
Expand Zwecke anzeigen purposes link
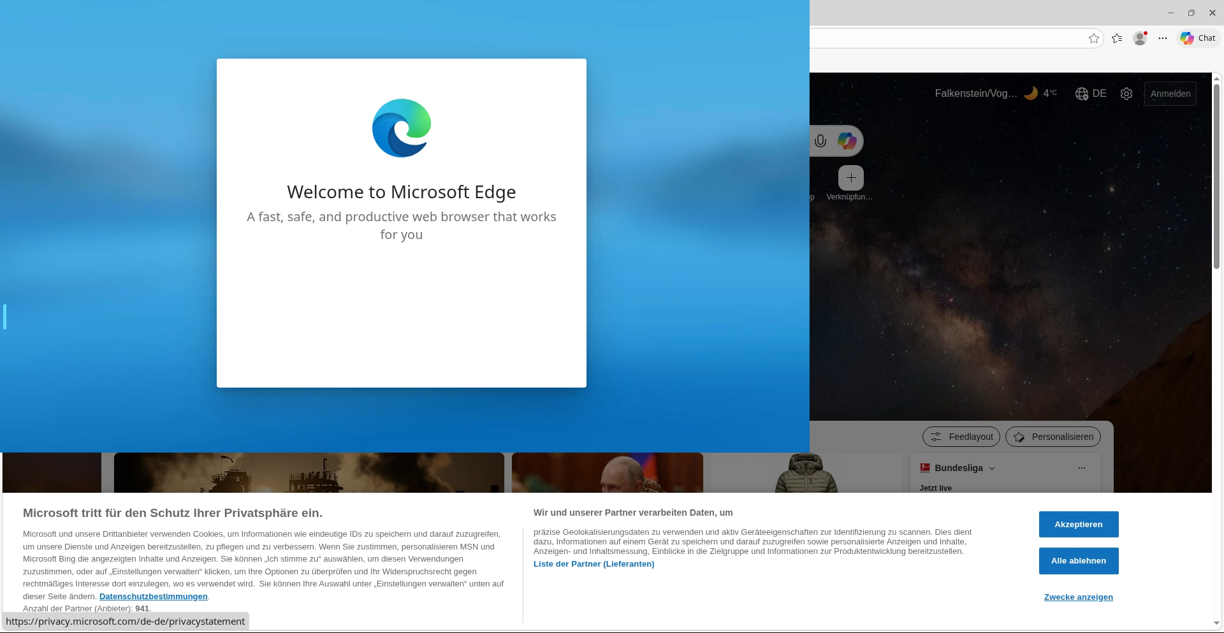coord(1078,597)
